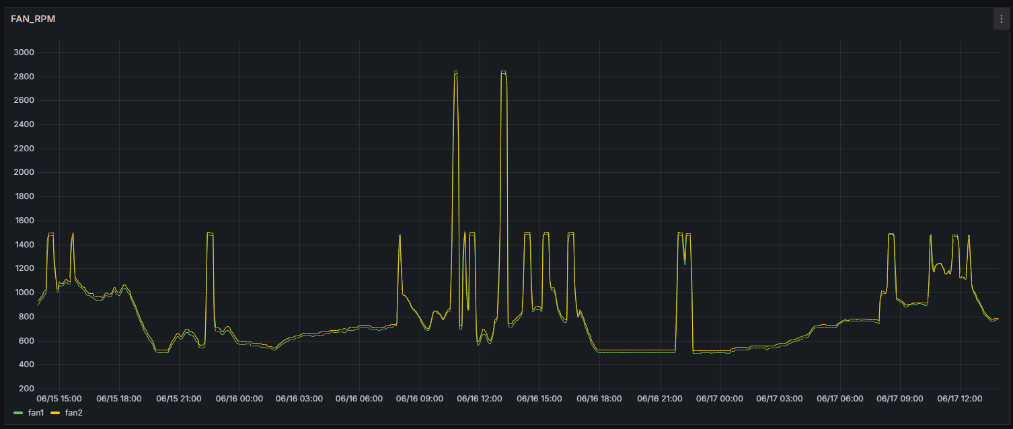Image resolution: width=1013 pixels, height=429 pixels.
Task: Click the 06/17 09:00 time axis label
Action: [899, 399]
